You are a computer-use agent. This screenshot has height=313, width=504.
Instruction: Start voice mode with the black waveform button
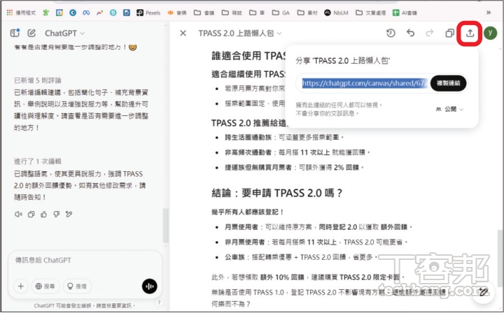pyautogui.click(x=150, y=286)
